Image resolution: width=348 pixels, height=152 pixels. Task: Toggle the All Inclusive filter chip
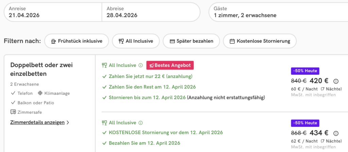[x=136, y=41]
